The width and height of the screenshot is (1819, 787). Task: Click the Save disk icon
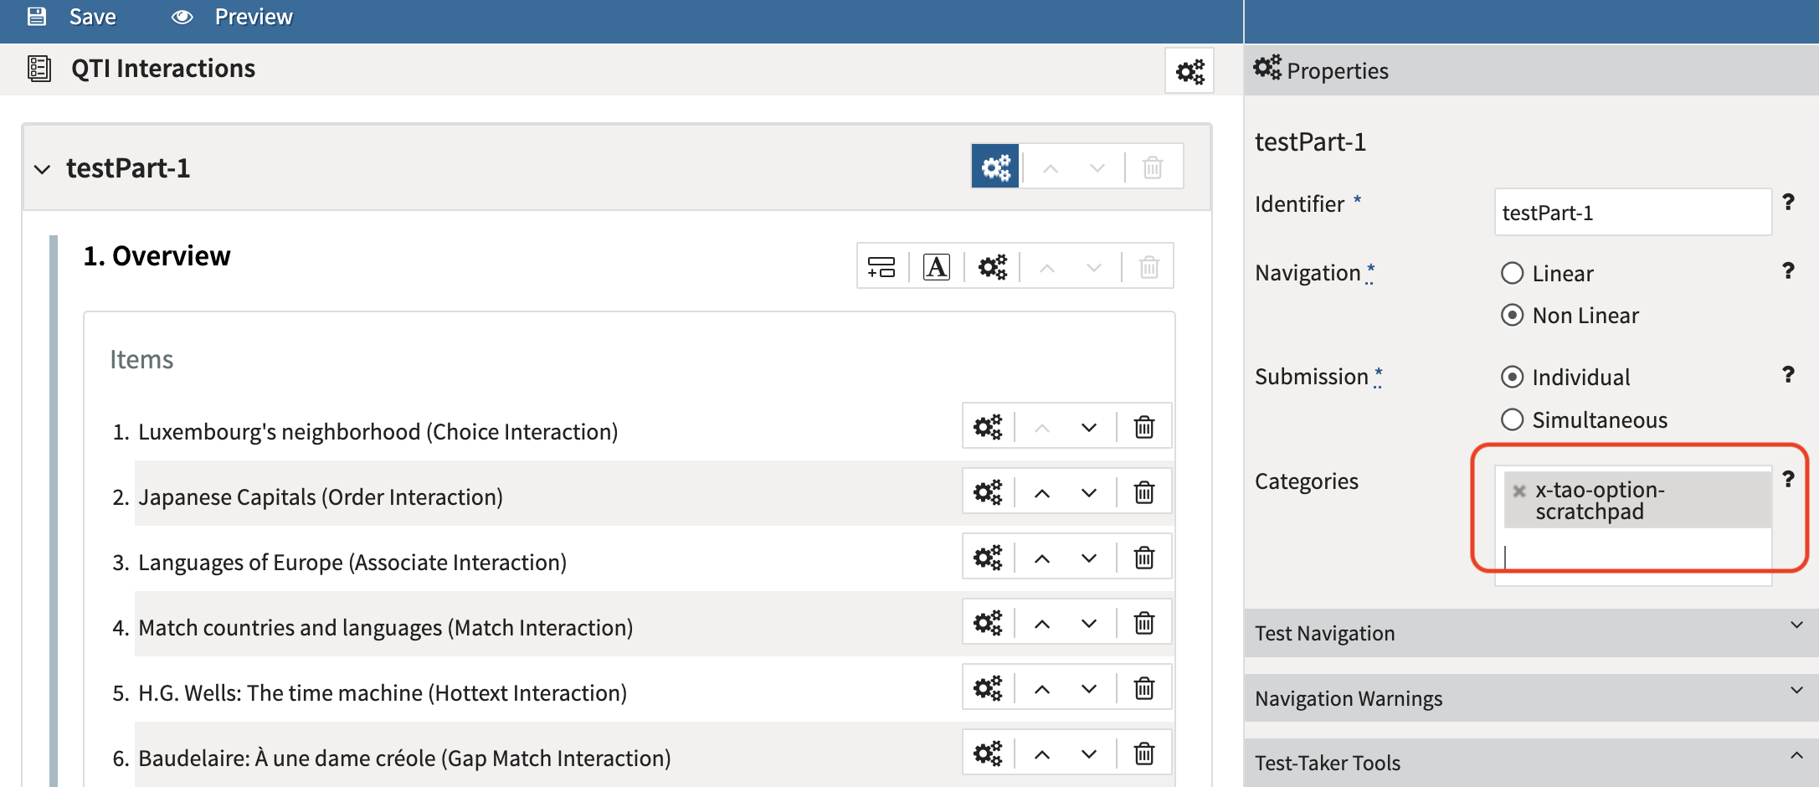point(37,16)
